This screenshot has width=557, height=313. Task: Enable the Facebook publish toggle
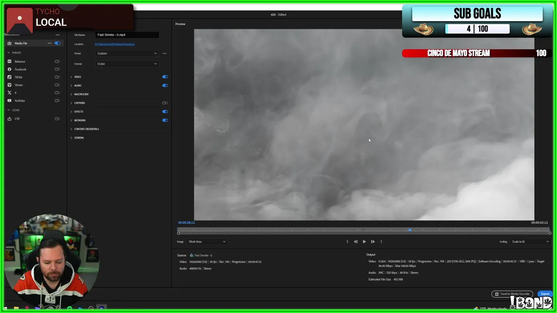(x=57, y=69)
